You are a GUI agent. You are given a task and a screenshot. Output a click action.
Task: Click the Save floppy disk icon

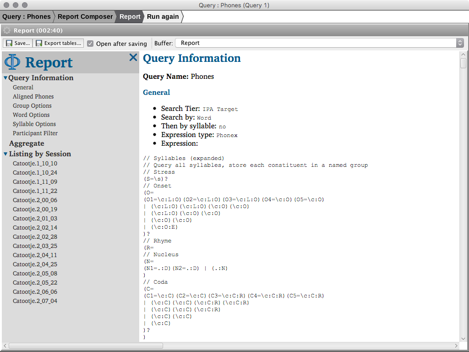(x=9, y=43)
